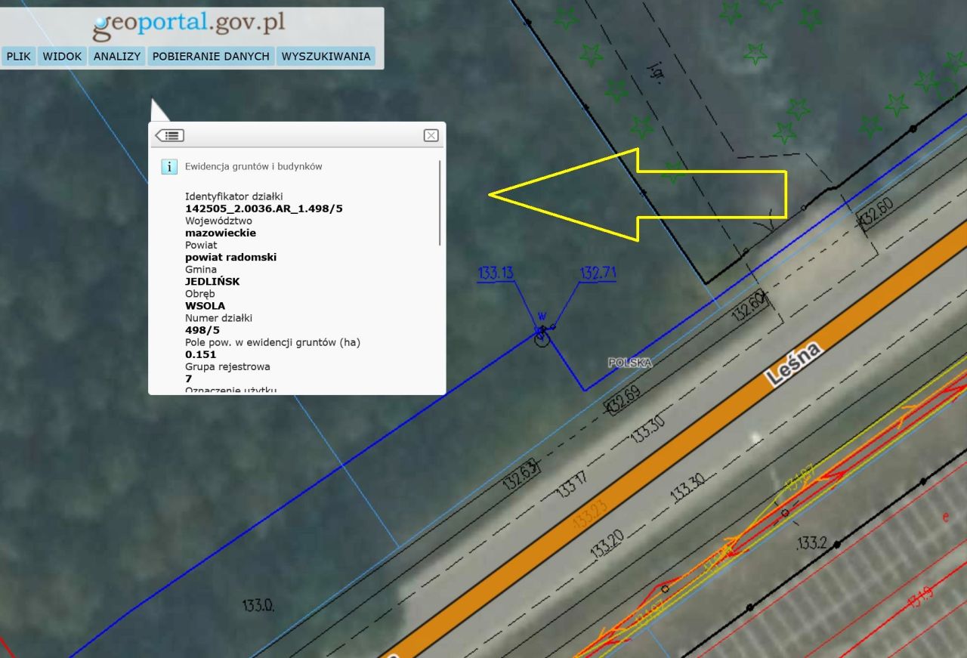Click the back-to-list icon in the popup
Image resolution: width=967 pixels, height=658 pixels.
[170, 135]
